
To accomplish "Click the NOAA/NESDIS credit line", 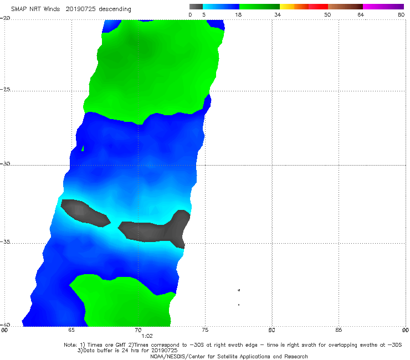I will (x=229, y=356).
